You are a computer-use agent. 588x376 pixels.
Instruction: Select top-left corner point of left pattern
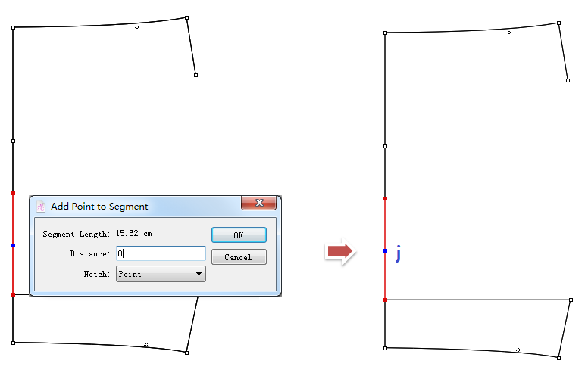(14, 28)
